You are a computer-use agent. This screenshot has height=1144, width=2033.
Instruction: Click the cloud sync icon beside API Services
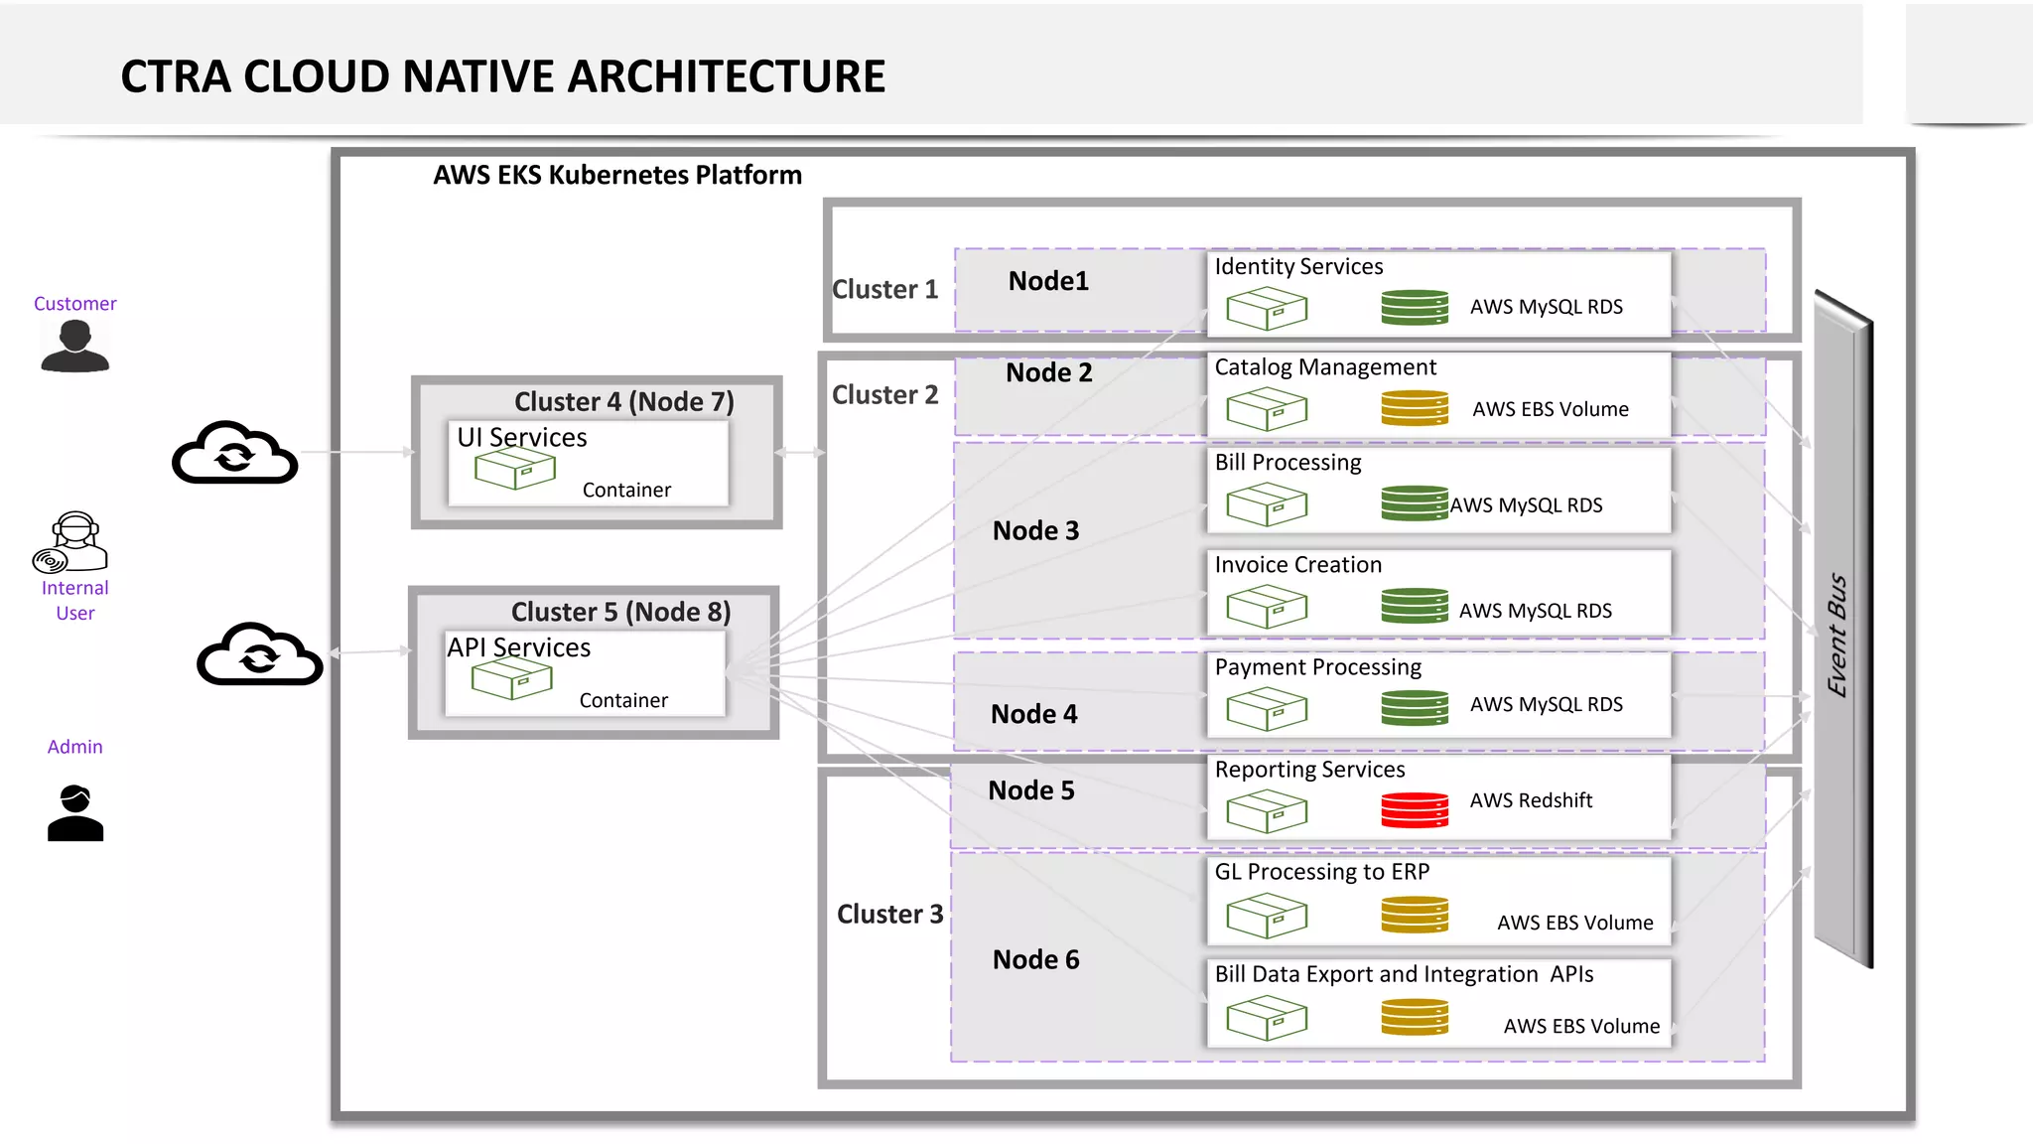260,654
